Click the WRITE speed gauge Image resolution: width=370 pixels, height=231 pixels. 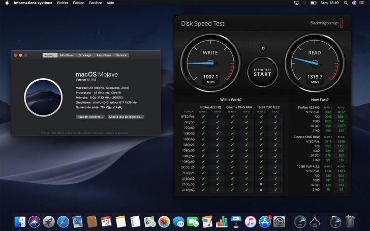tap(210, 63)
